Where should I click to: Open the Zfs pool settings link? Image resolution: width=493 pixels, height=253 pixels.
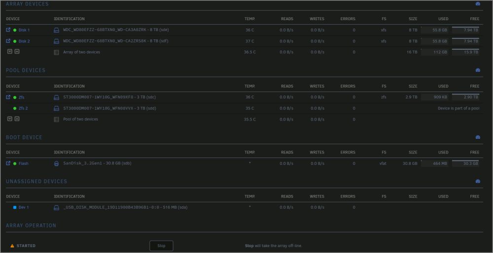point(21,97)
